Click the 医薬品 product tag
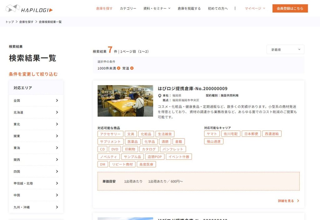Screen dimensions: 320x220 132,141
